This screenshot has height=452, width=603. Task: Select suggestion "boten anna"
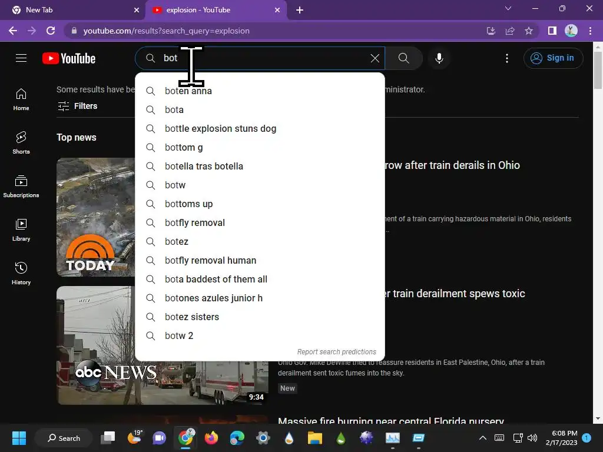(260, 91)
